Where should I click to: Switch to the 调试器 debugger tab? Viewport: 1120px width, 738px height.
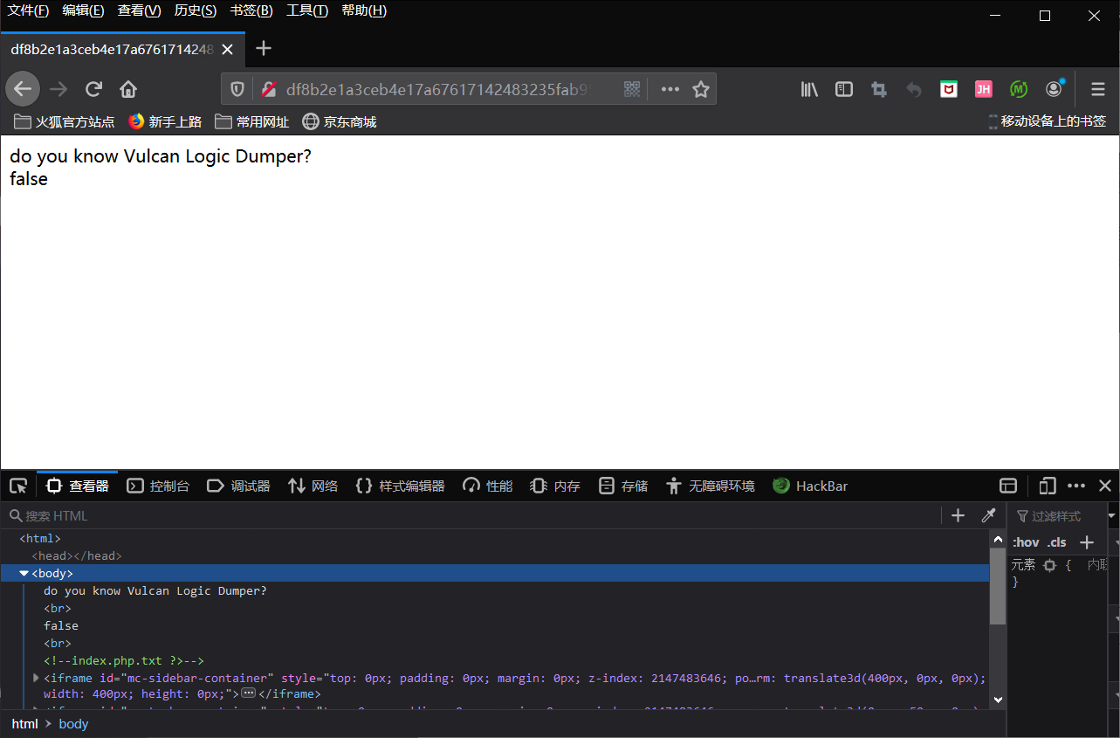tap(238, 486)
